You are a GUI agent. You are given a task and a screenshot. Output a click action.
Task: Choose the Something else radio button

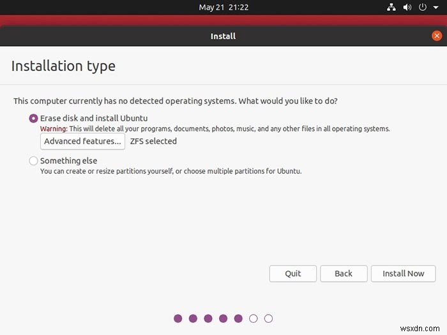pos(33,161)
